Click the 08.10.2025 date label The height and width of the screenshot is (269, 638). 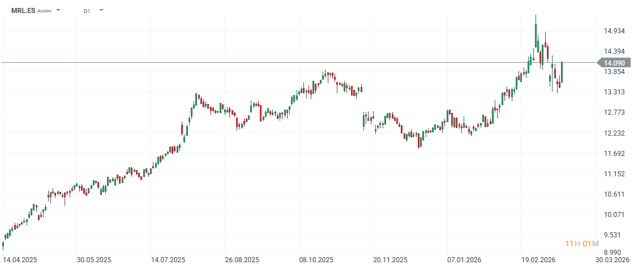coord(315,261)
